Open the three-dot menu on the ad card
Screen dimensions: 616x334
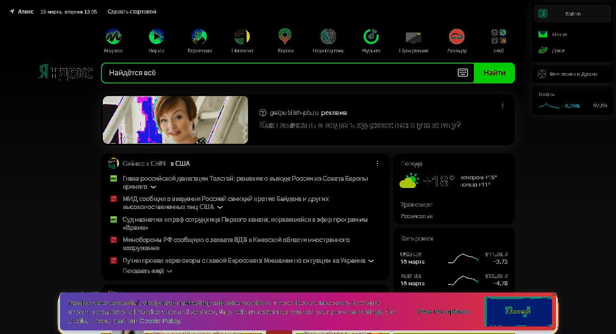tap(503, 105)
